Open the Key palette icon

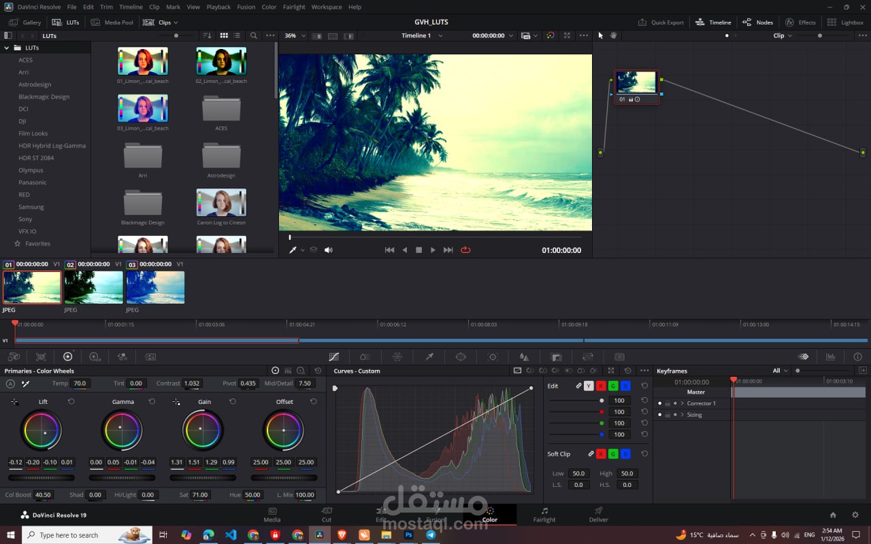pyautogui.click(x=556, y=356)
